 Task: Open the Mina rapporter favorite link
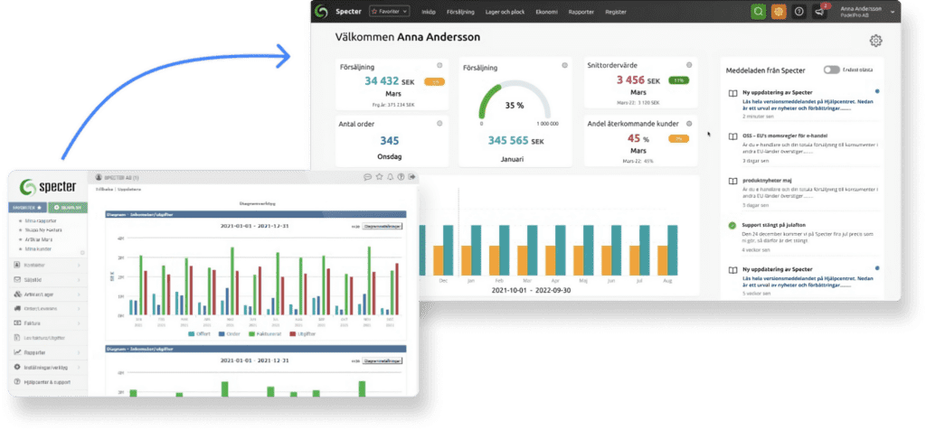click(39, 220)
